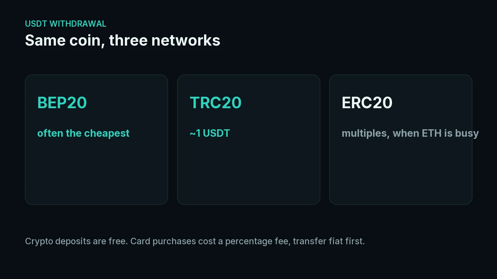Click 'USDT' in the TRC20 card
Image resolution: width=497 pixels, height=279 pixels.
coord(216,133)
